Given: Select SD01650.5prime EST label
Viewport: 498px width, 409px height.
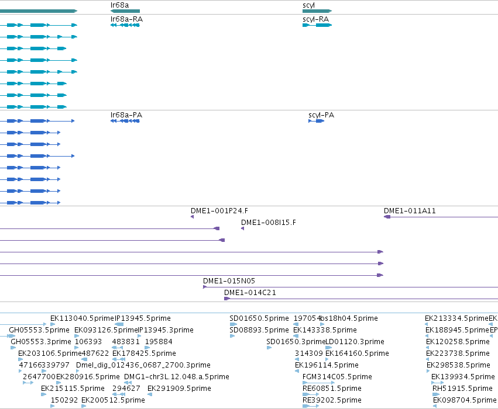Looking at the screenshot, I should 259,318.
